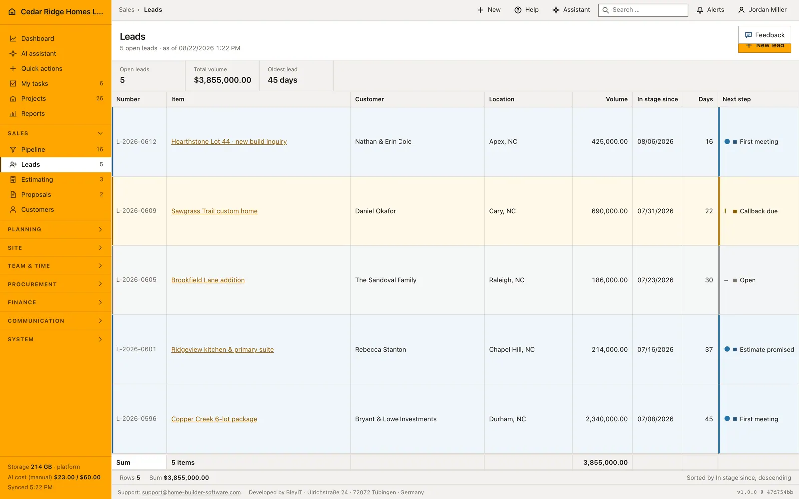Expand the TEAM & TIME section
Image resolution: width=799 pixels, height=499 pixels.
coord(55,266)
